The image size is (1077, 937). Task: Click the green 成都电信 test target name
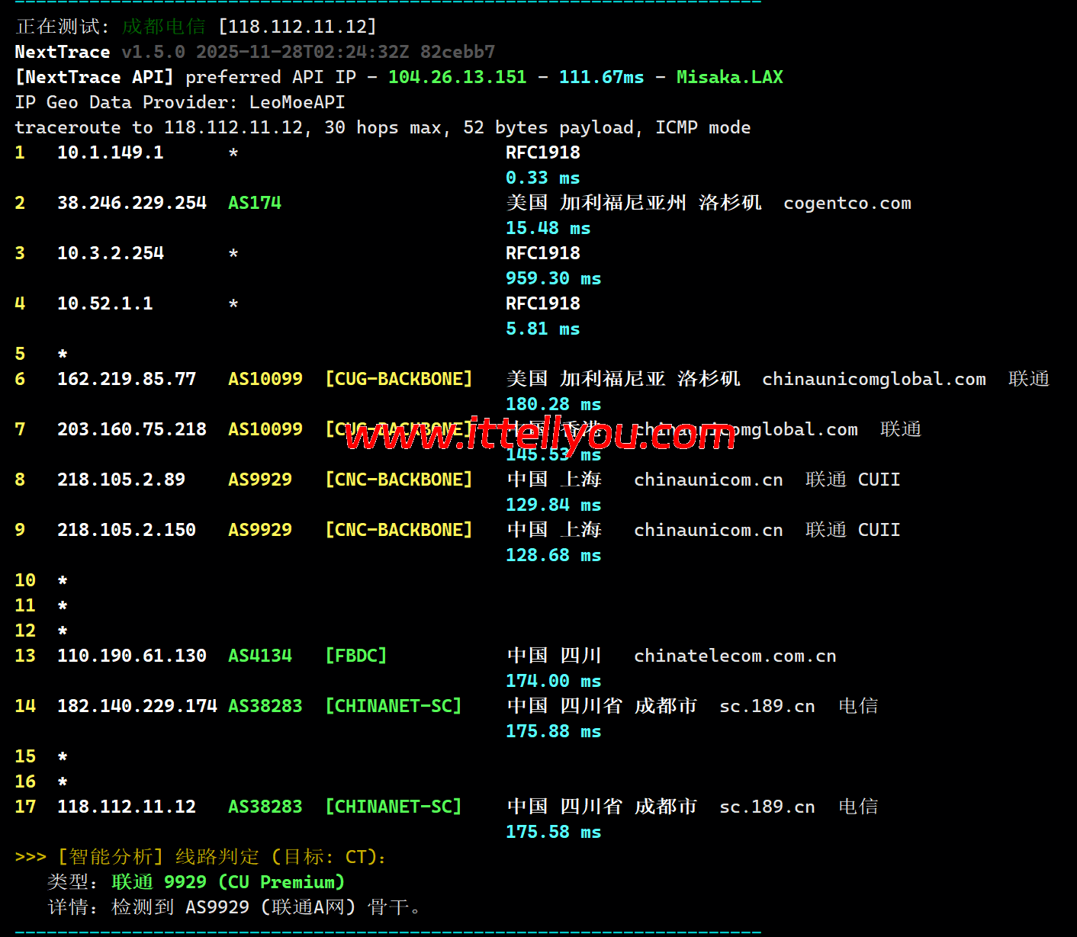(x=163, y=27)
